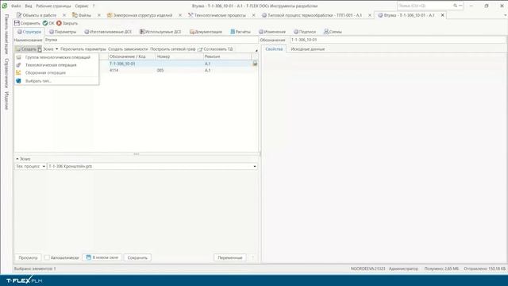The width and height of the screenshot is (508, 286).
Task: Switch to Объекты в работе window tab
Action: pos(37,15)
